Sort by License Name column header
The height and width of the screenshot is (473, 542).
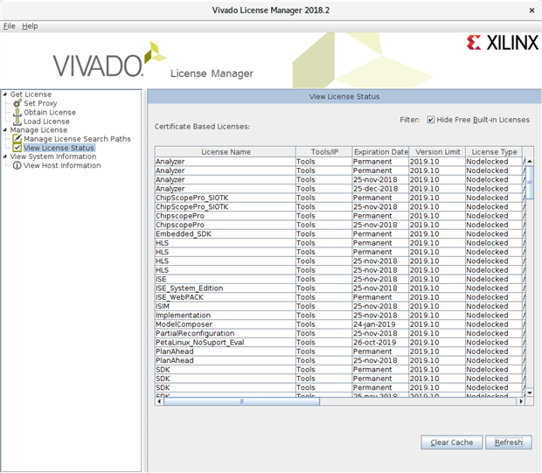(226, 152)
